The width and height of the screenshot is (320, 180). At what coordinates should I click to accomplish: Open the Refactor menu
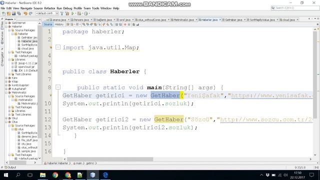pos(49,8)
